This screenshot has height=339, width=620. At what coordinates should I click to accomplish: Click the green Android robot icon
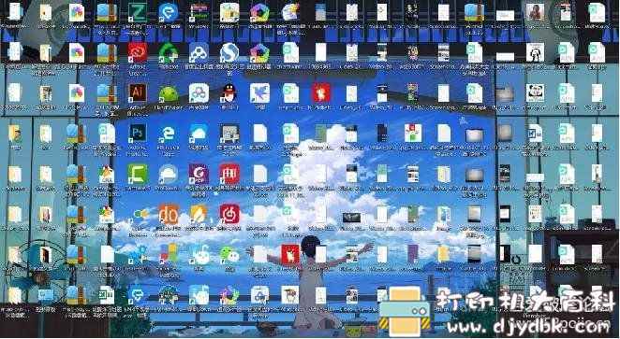coord(169,93)
